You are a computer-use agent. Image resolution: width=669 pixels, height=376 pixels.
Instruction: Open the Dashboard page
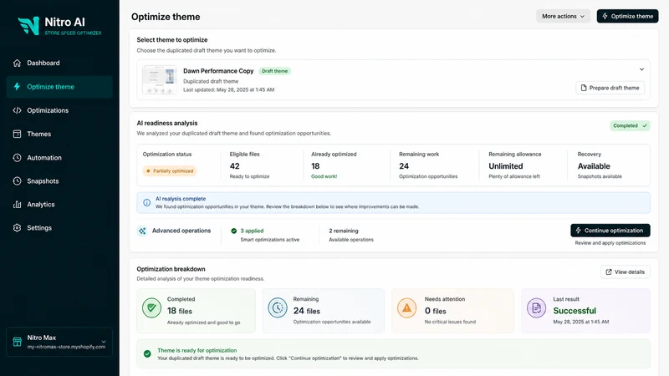[x=59, y=64]
